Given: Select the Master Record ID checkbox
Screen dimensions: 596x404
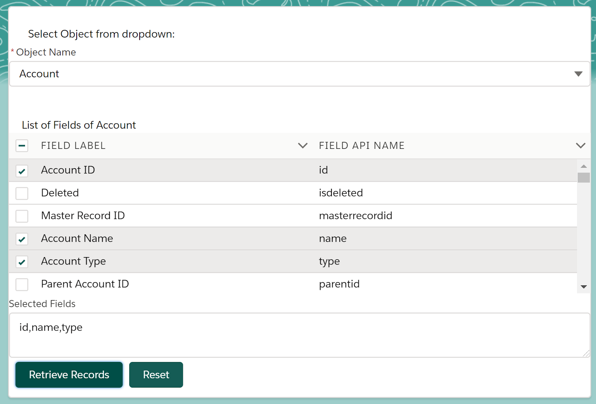Looking at the screenshot, I should coord(22,216).
